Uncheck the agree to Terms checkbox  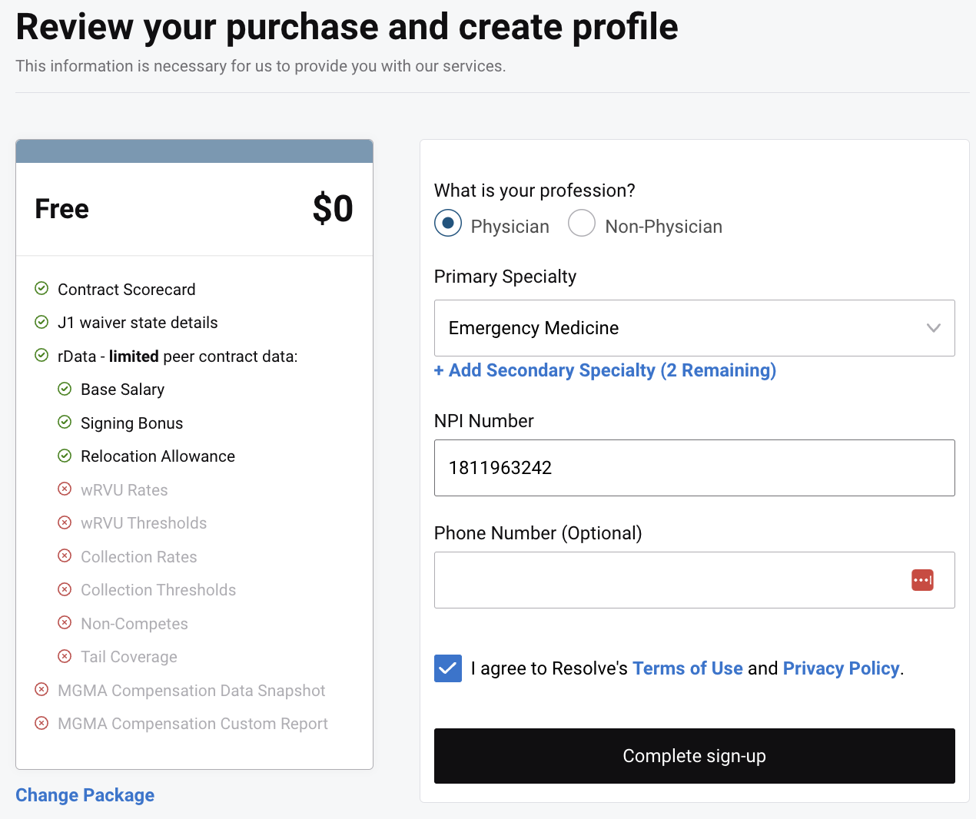(x=448, y=668)
